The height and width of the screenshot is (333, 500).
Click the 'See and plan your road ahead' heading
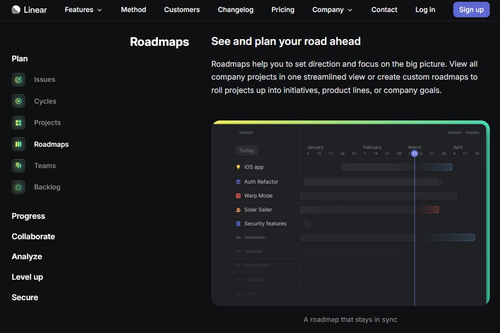[286, 41]
